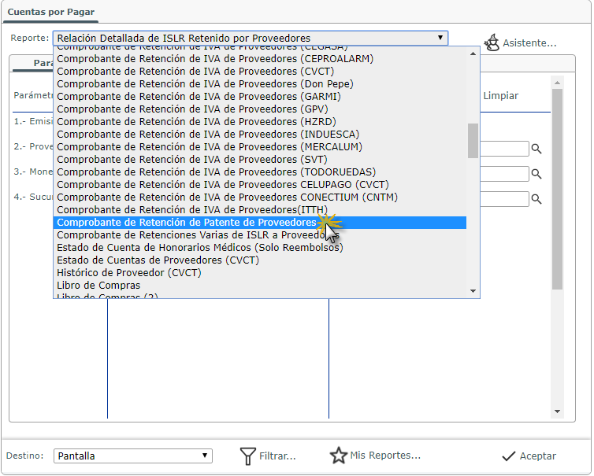Viewport: 594px width, 476px height.
Task: Choose Comprobante de Retención IVA (SVT)
Action: pyautogui.click(x=260, y=159)
